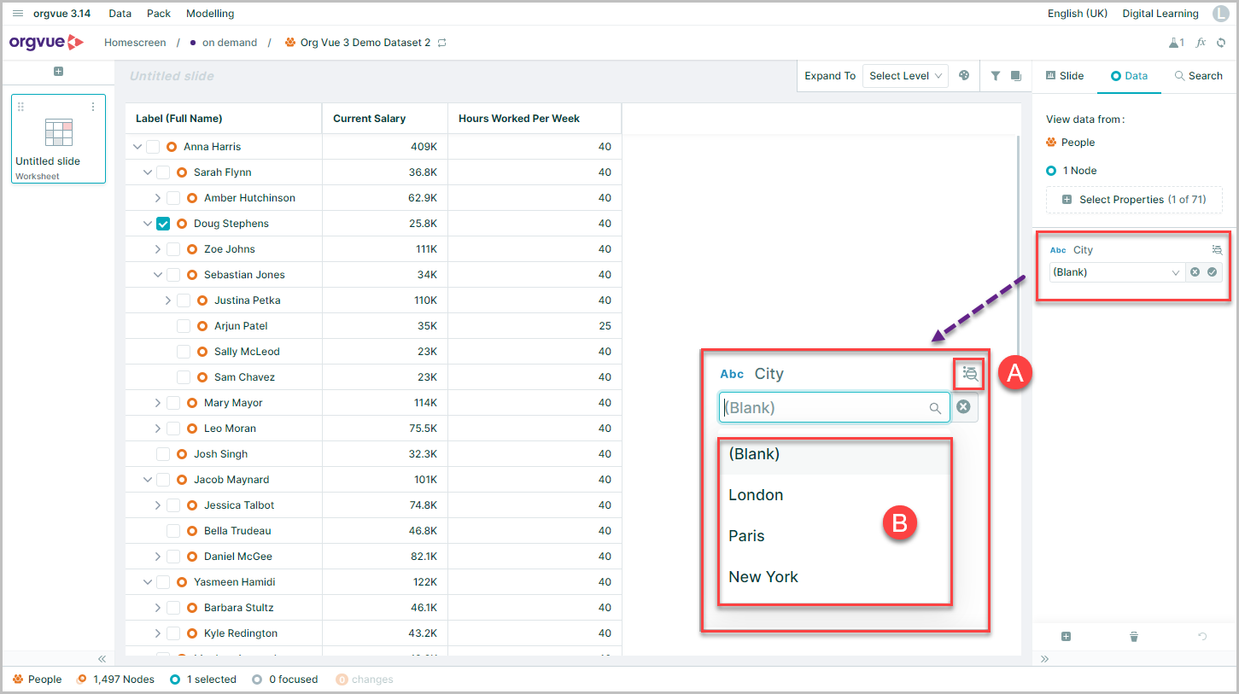Go to the Homescreen breadcrumb link
1239x694 pixels.
(x=135, y=43)
